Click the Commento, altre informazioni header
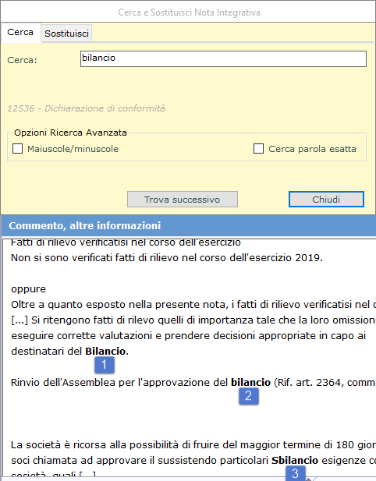376x481 pixels. (189, 225)
